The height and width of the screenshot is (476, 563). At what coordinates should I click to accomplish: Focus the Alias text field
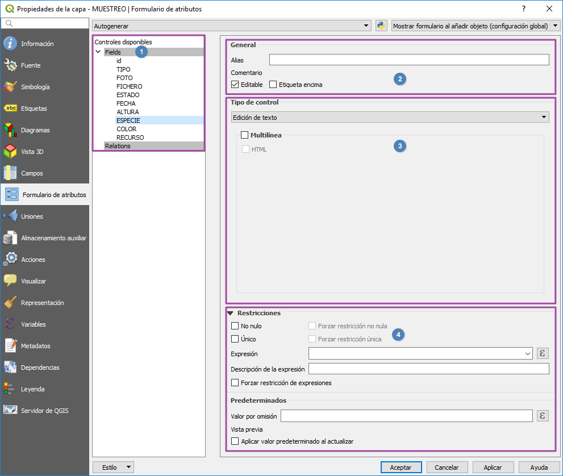click(x=409, y=60)
